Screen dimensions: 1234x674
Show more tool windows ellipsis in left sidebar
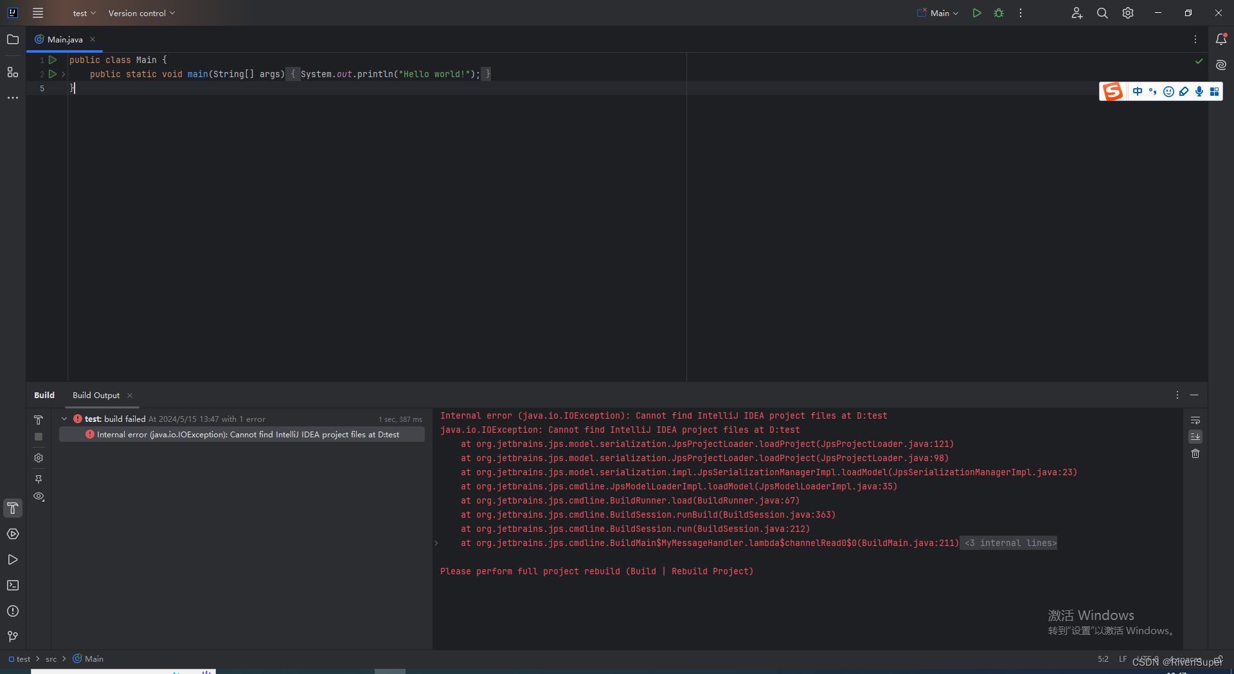click(13, 98)
